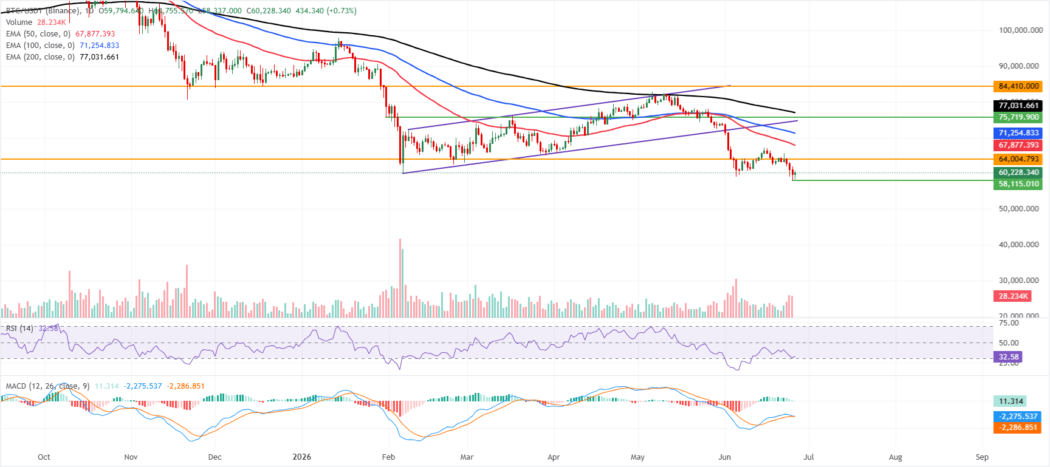The image size is (1050, 467).
Task: Click the green 60,228.340 last-price label
Action: click(x=1018, y=172)
